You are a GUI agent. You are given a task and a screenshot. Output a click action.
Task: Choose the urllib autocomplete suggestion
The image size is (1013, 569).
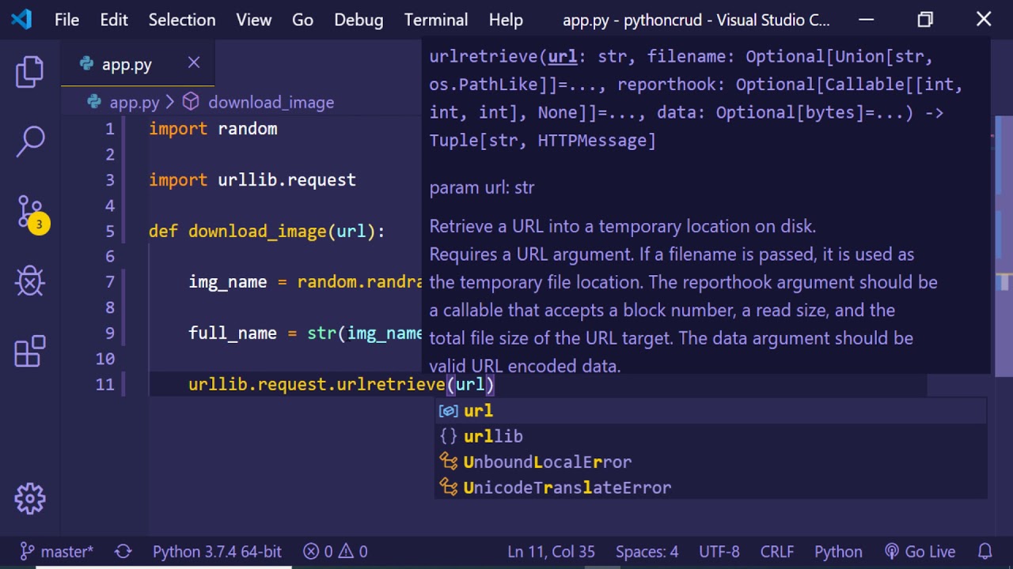[493, 436]
